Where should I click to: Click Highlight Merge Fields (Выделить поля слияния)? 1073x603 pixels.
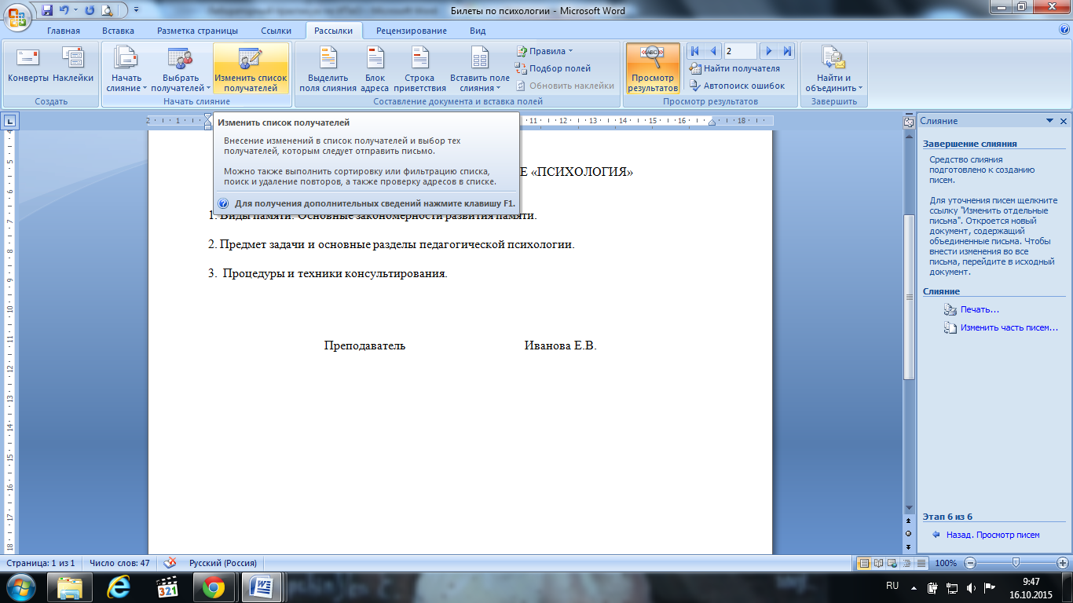coord(328,68)
